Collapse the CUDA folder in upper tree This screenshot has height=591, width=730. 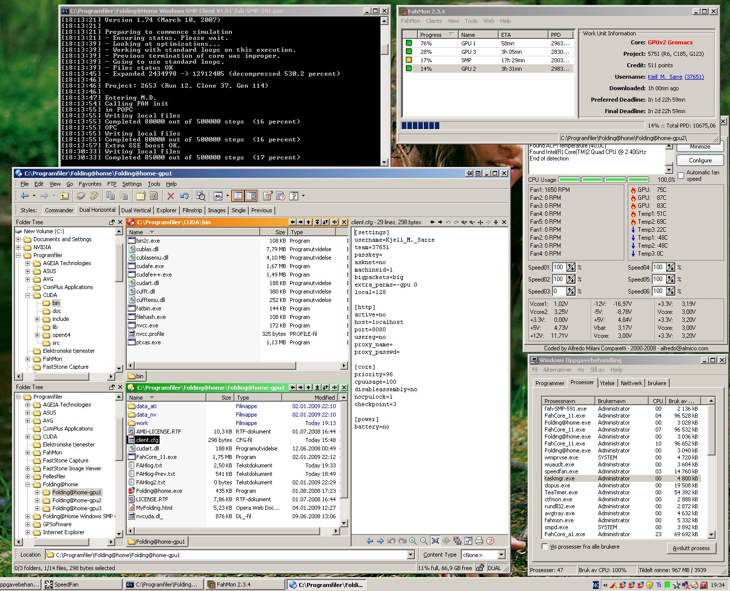click(28, 295)
